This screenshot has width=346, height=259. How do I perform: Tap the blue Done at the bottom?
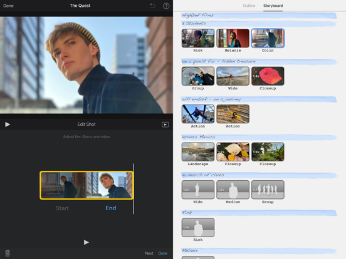click(162, 253)
